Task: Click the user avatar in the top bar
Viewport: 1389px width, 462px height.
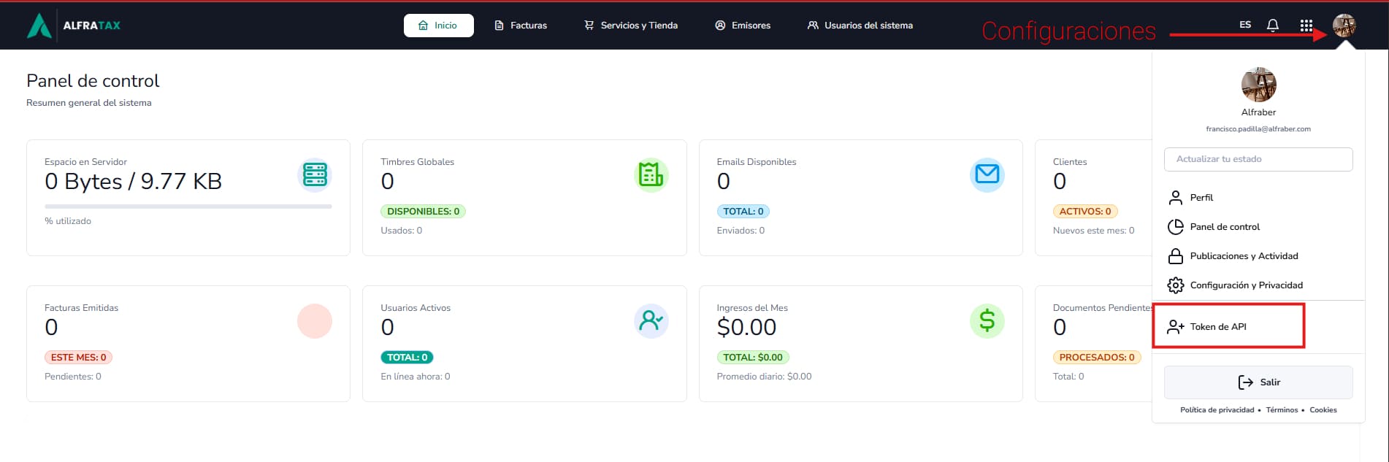Action: [1344, 26]
